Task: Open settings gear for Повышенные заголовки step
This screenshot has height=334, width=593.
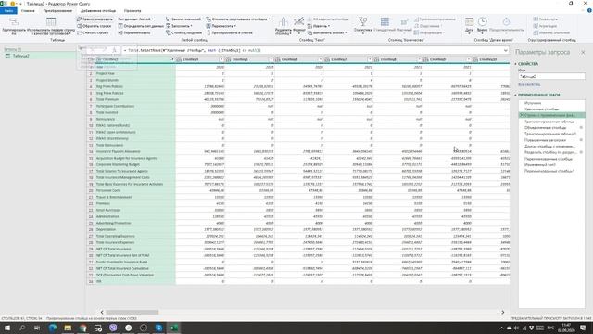Action: pyautogui.click(x=581, y=140)
